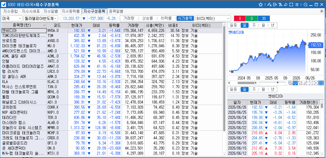Select 거래량 sort option

coord(129,18)
